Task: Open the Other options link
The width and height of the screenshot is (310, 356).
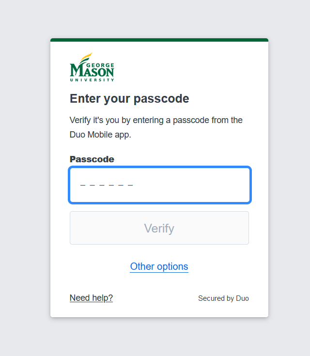Action: [159, 266]
